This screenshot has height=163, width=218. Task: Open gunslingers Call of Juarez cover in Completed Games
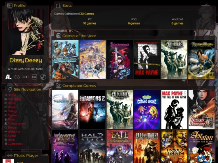tap(120, 109)
